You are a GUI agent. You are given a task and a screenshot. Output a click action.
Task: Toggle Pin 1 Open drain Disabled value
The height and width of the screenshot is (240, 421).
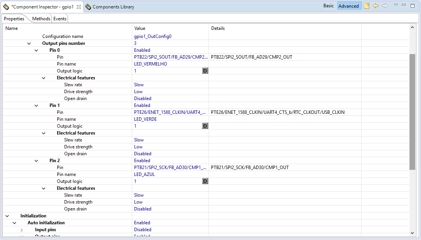[x=143, y=154]
